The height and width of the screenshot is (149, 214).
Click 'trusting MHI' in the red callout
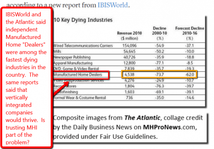click(22, 127)
